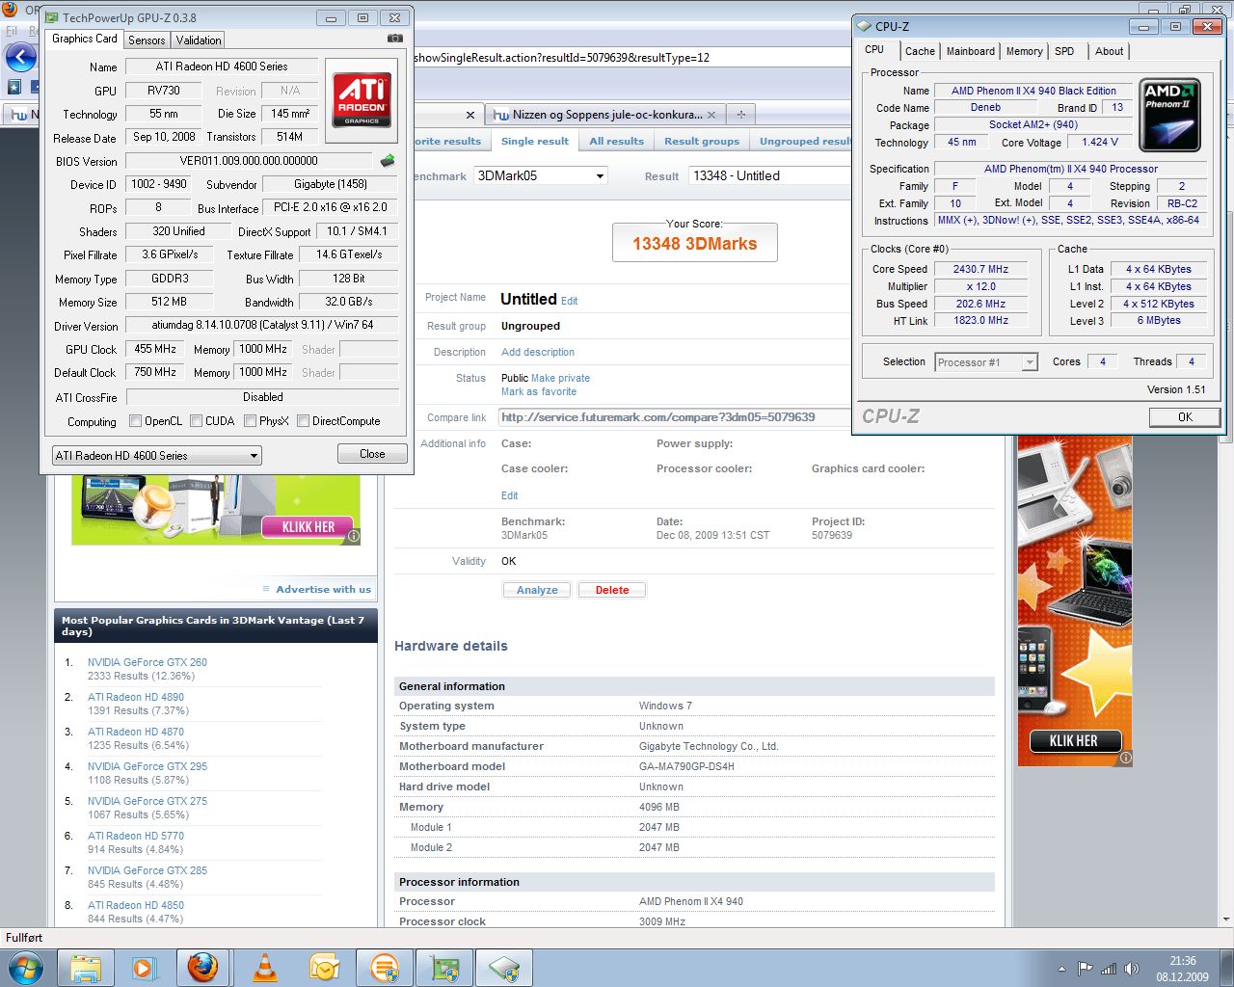Click the ATI Radeon logo in GPU-Z
Viewport: 1234px width, 987px height.
click(362, 100)
